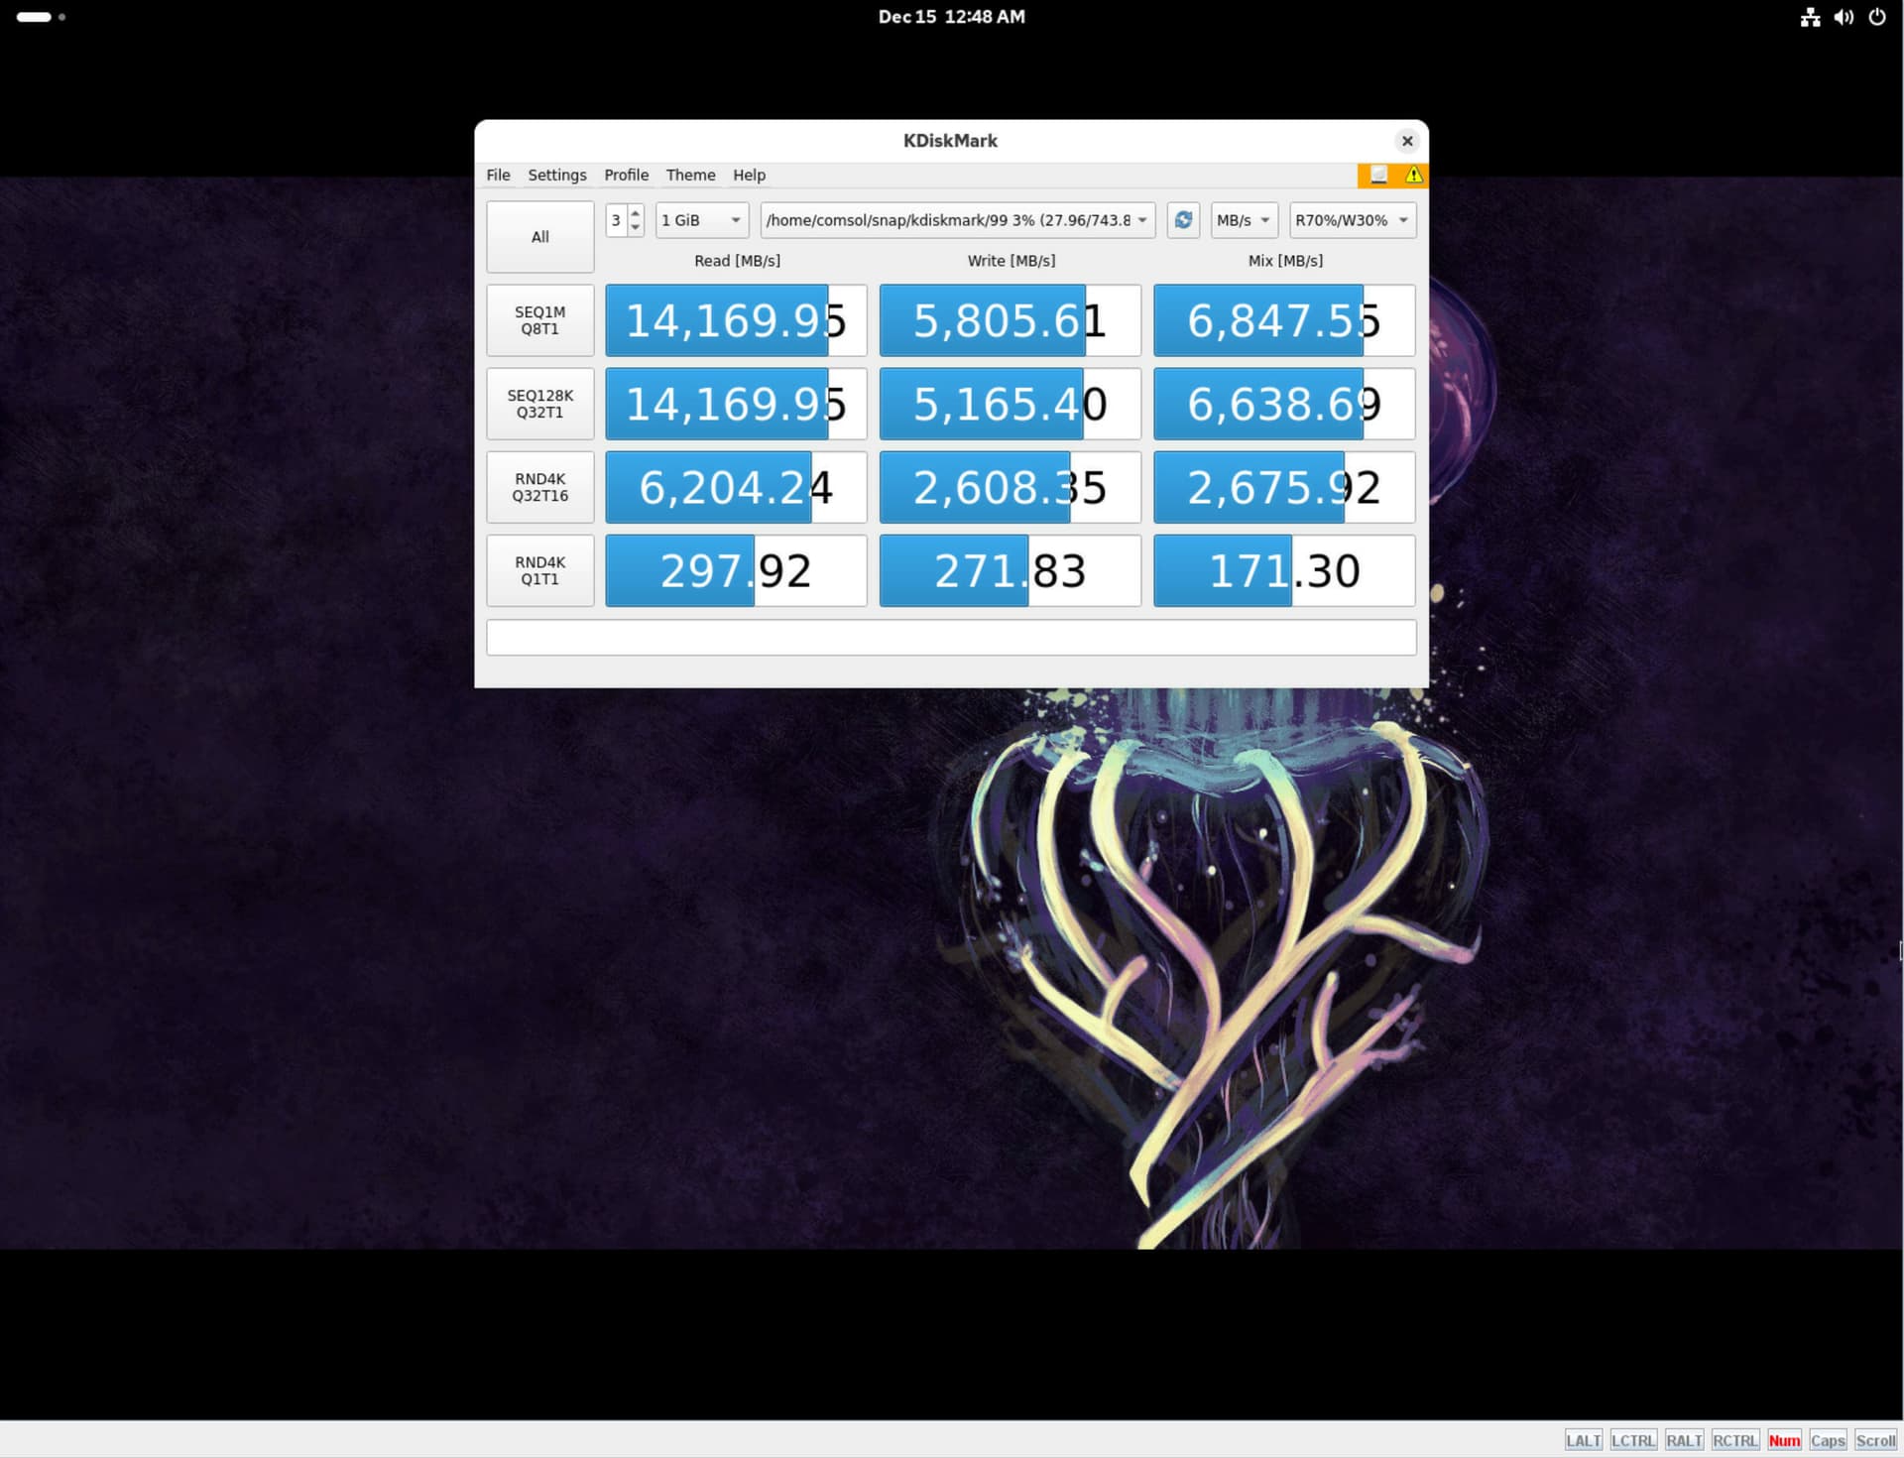Click the refresh storage list icon

tap(1183, 220)
